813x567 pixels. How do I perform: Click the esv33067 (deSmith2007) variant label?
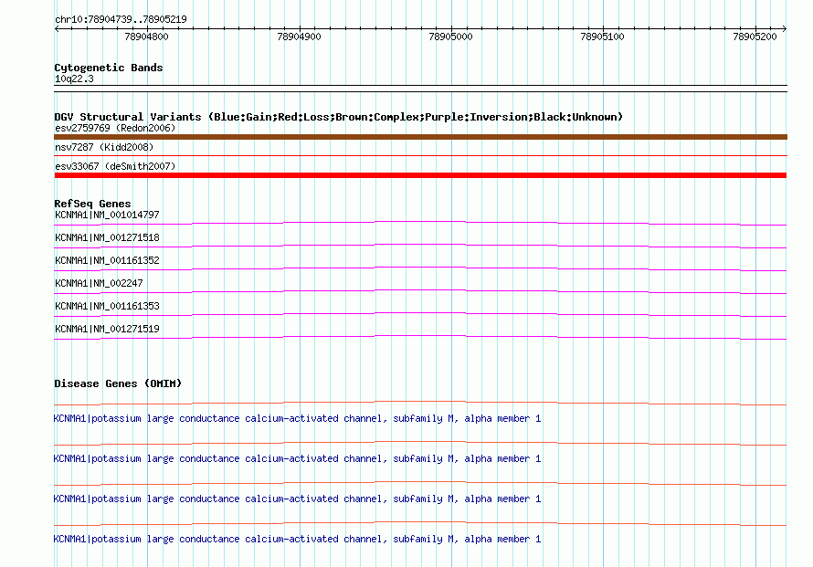coord(115,166)
